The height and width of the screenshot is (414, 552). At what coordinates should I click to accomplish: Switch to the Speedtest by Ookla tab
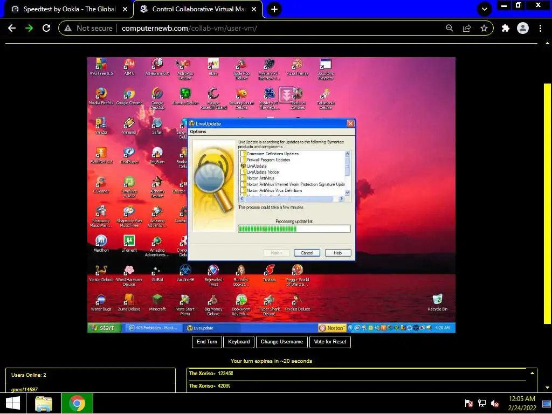69,9
